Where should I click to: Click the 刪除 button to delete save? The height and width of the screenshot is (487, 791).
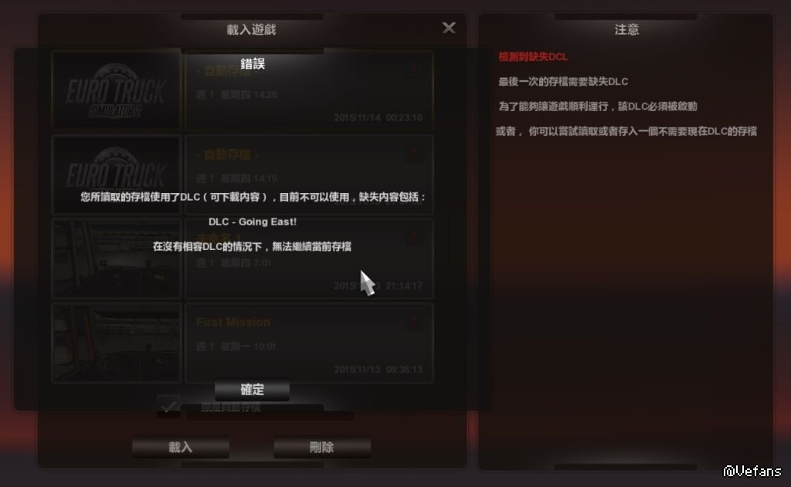(322, 447)
